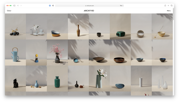This screenshot has height=102, width=179.
Task: Select the stacked navy and yellow bowls
Action: (57, 26)
